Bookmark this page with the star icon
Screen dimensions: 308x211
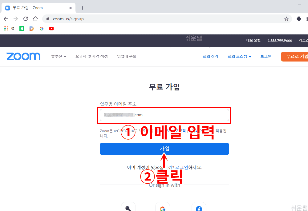pos(286,19)
